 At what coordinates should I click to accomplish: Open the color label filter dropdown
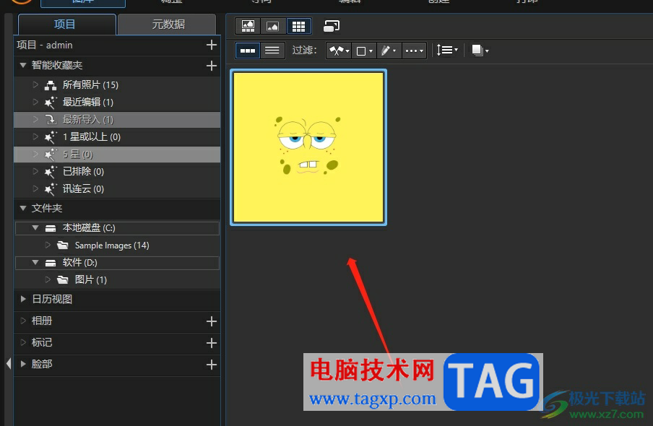(365, 51)
